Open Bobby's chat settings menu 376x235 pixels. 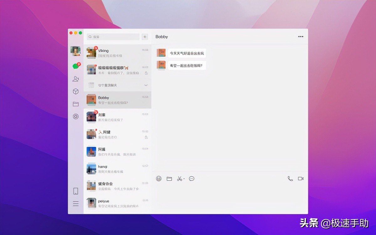[x=300, y=37]
